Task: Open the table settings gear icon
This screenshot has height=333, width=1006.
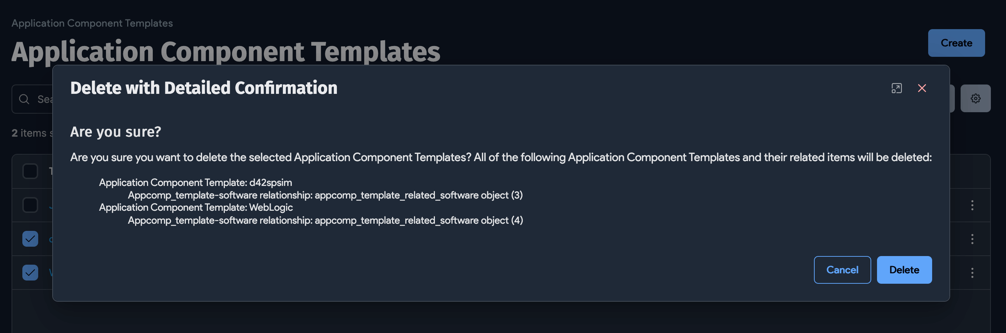Action: [x=975, y=98]
